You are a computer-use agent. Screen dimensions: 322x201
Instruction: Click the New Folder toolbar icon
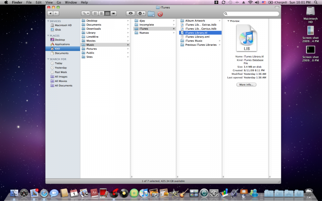(151, 14)
